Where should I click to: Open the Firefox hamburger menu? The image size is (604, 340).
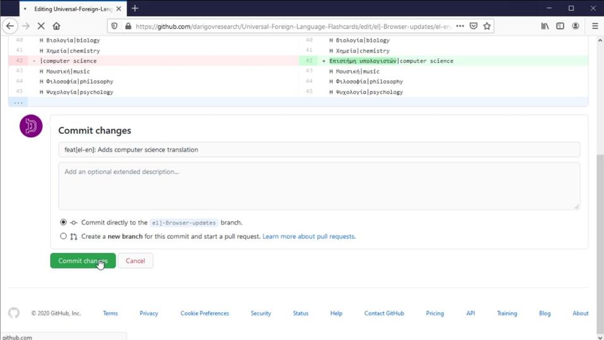pos(595,26)
